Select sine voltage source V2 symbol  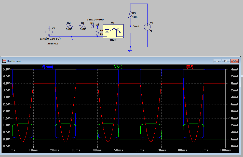(x=49, y=32)
